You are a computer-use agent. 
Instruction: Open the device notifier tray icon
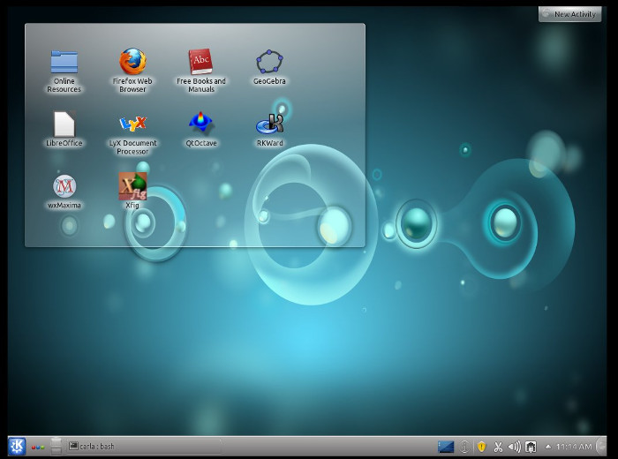click(531, 447)
